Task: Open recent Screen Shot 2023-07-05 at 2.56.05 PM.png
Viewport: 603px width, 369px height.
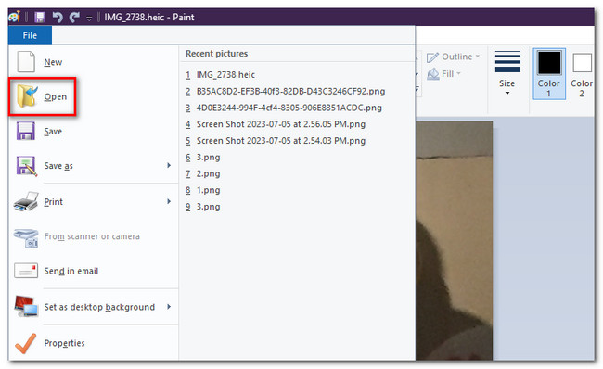Action: point(281,124)
